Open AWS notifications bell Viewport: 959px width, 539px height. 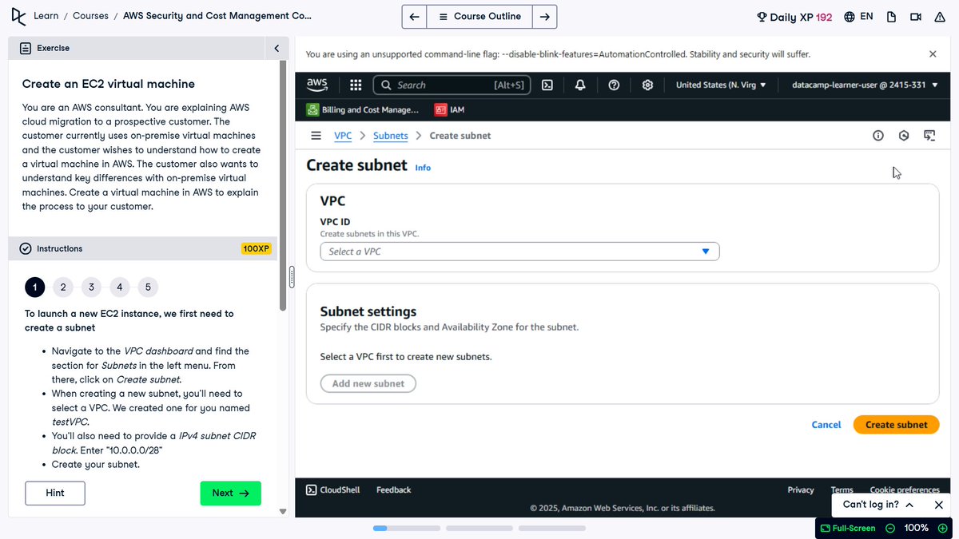tap(580, 85)
